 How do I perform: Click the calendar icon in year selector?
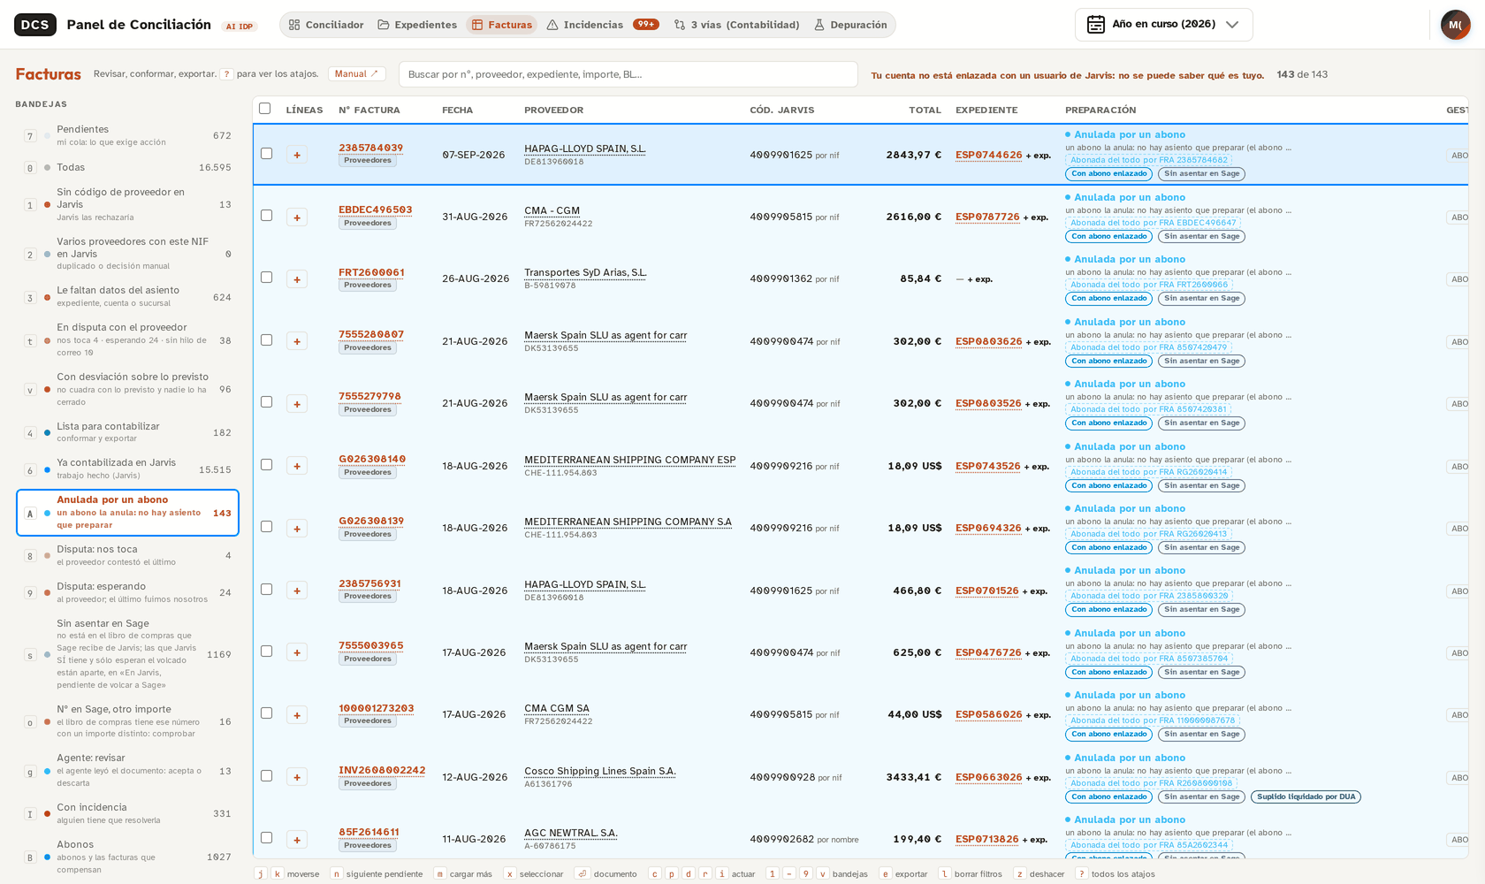click(x=1096, y=25)
